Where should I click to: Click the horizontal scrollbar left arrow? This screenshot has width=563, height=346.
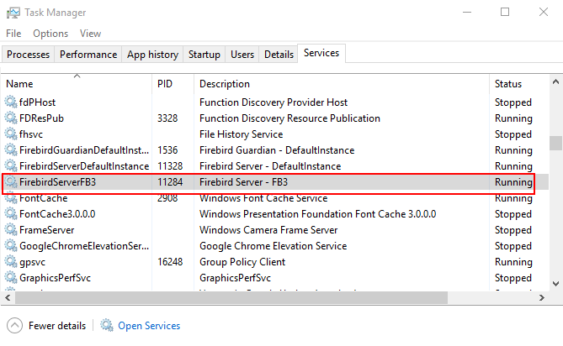[8, 297]
